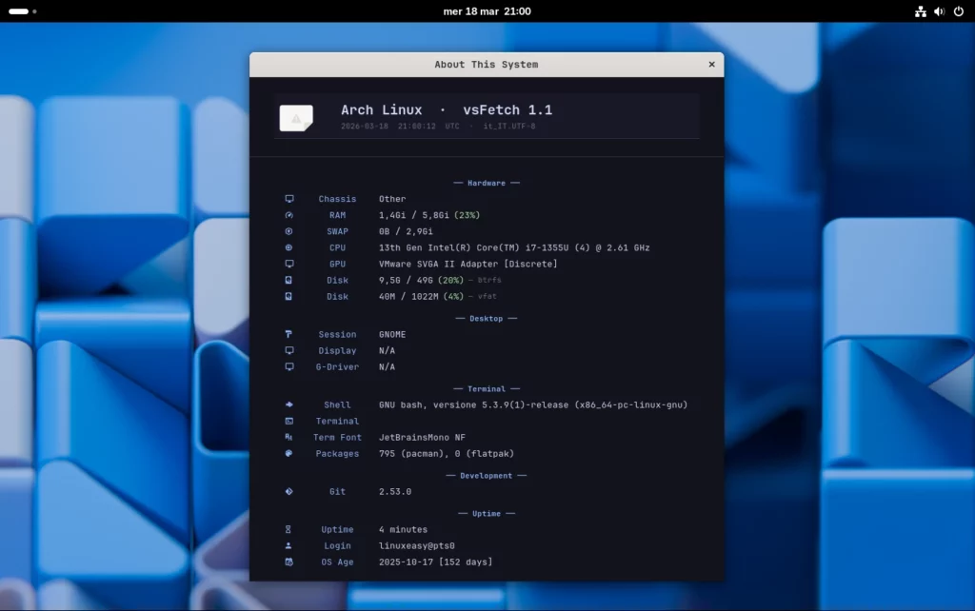The height and width of the screenshot is (611, 975).
Task: Expand the Desktop section divider
Action: (x=487, y=318)
